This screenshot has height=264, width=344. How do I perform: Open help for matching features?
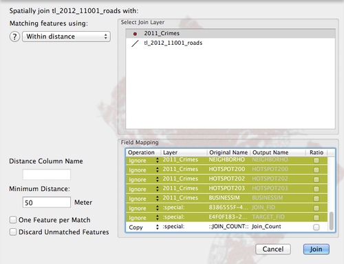point(14,37)
